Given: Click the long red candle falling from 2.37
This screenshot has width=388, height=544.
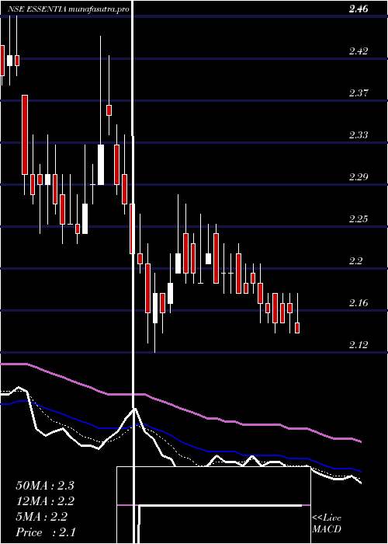Looking at the screenshot, I should click(25, 134).
